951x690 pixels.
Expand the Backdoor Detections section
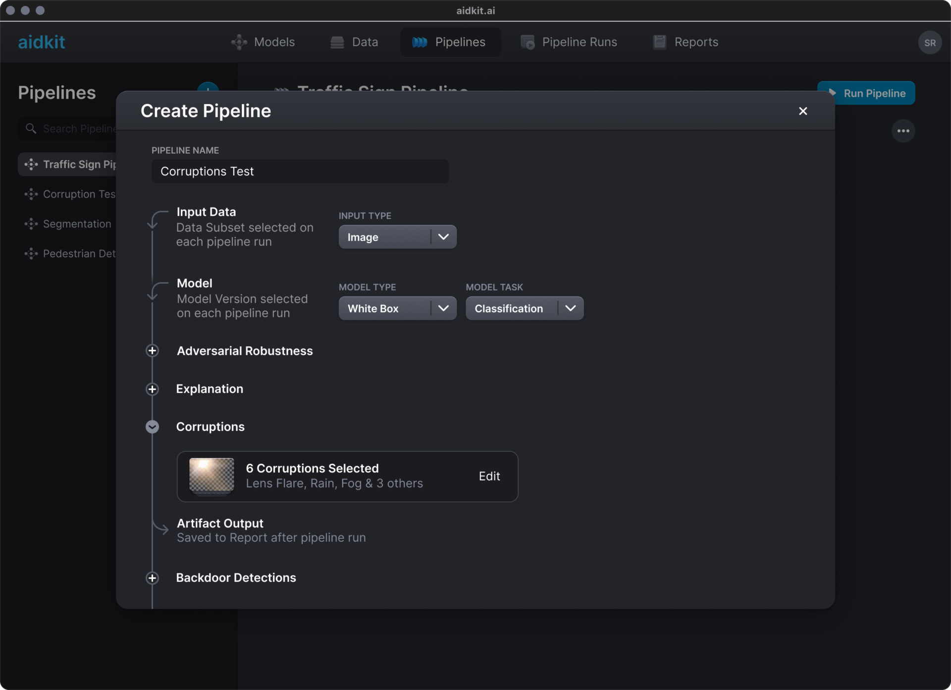152,578
